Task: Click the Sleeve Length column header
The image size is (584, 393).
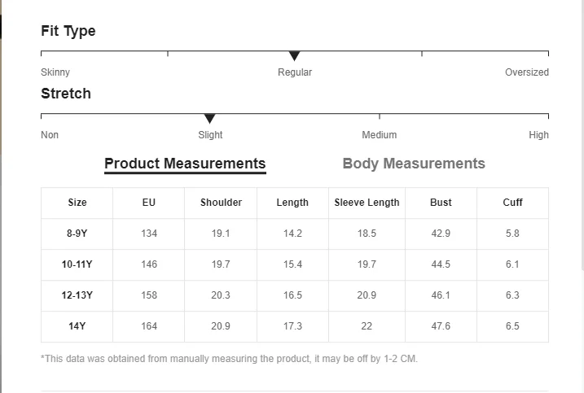Action: click(x=367, y=203)
